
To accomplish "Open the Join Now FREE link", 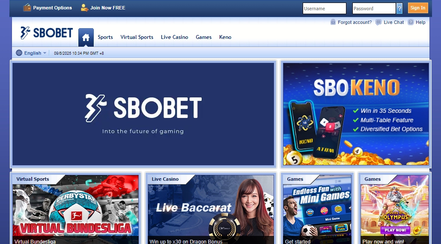I will tap(108, 8).
